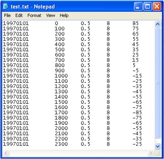Click the window resize grip corner

pyautogui.click(x=158, y=153)
